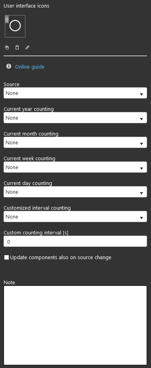Click the Source label text
The image size is (151, 368).
[x=12, y=84]
